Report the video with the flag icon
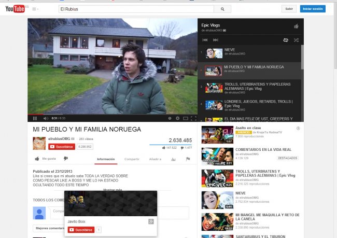 tap(188, 159)
